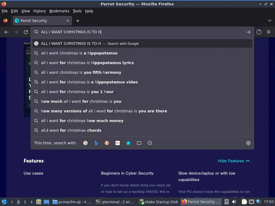Open the View menu
The image size is (275, 206).
[x=26, y=11]
